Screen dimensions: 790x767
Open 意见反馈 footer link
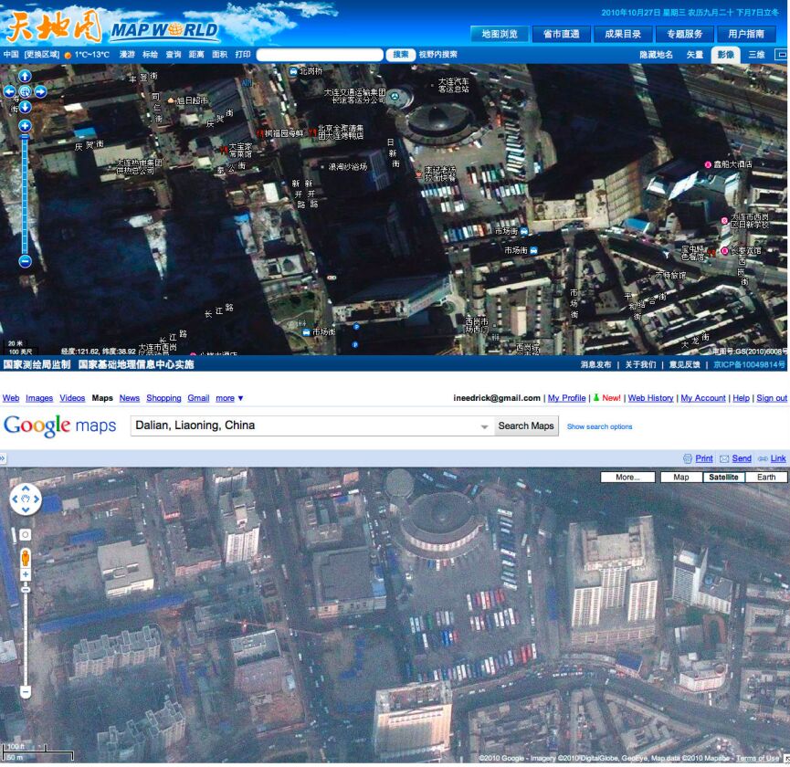pyautogui.click(x=684, y=364)
